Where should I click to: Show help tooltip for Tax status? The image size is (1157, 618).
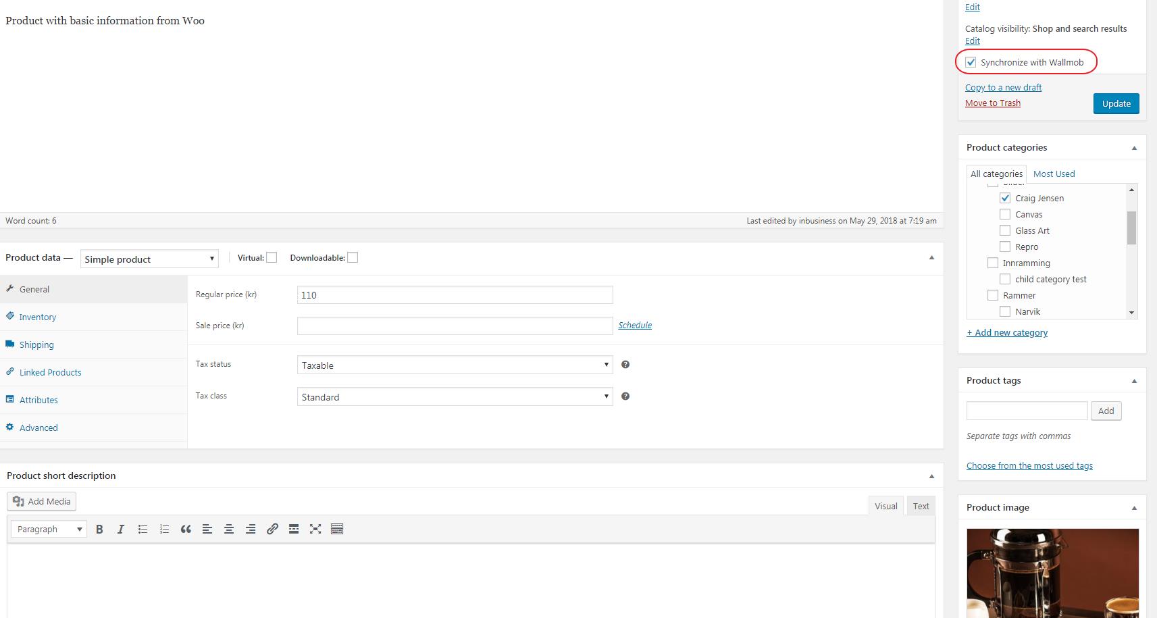pyautogui.click(x=625, y=365)
